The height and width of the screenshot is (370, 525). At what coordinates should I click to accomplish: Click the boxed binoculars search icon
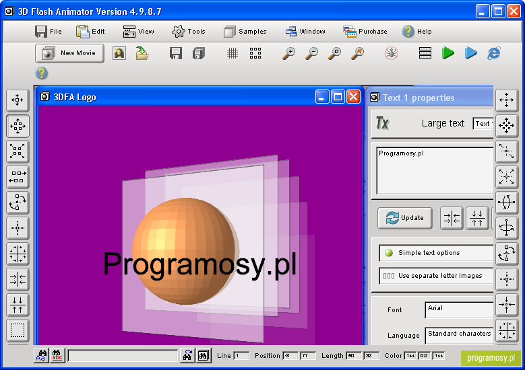click(204, 356)
